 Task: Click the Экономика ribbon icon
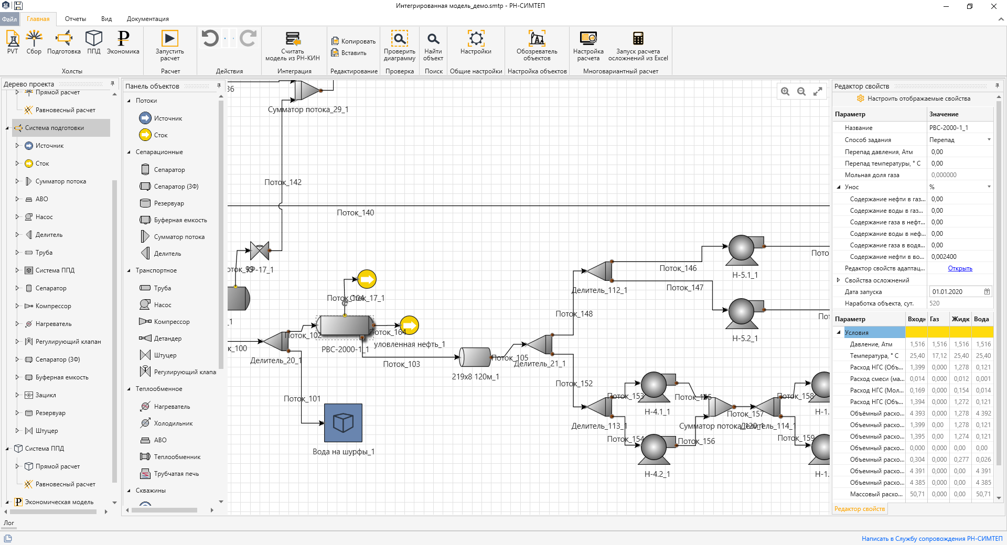(x=123, y=42)
